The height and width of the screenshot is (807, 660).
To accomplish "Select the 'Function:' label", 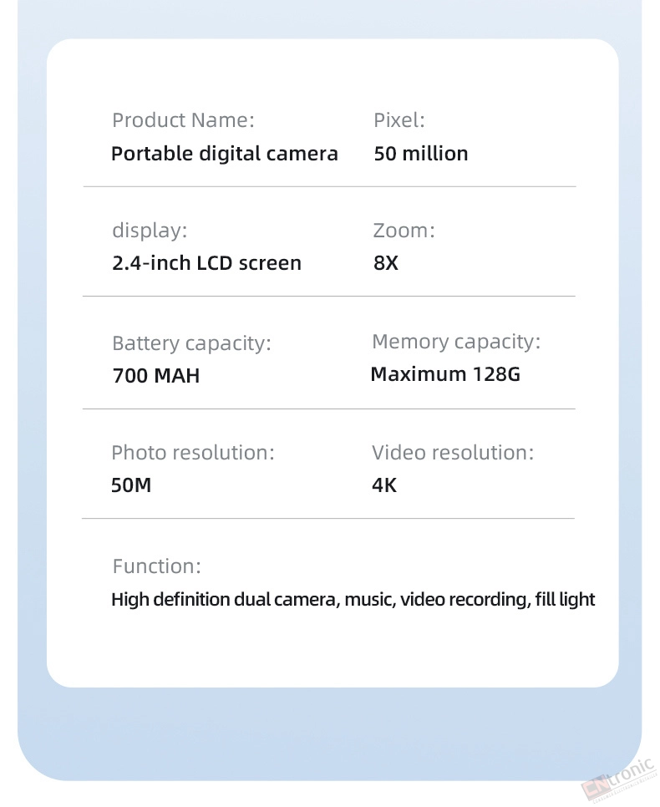I will 156,566.
